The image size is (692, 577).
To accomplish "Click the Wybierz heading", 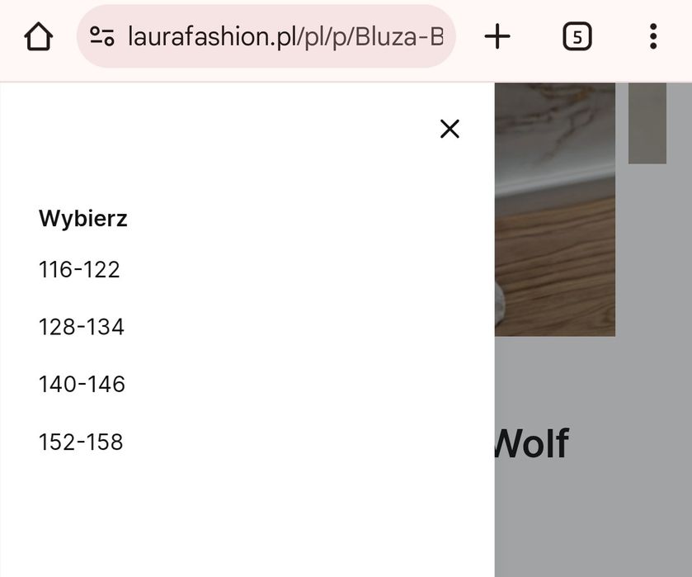I will 83,220.
